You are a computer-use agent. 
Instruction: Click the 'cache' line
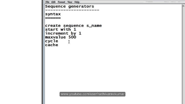(52, 45)
